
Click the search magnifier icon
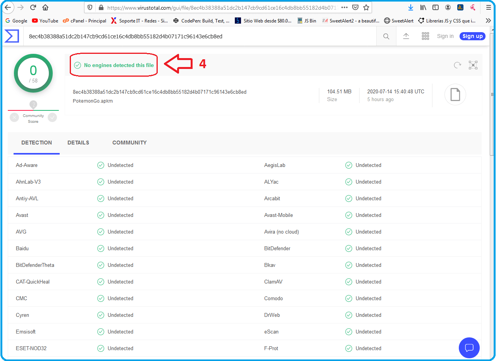pyautogui.click(x=386, y=36)
